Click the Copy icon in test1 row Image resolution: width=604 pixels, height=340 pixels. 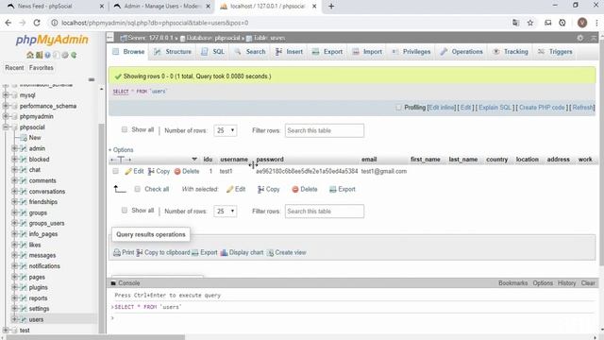click(151, 171)
